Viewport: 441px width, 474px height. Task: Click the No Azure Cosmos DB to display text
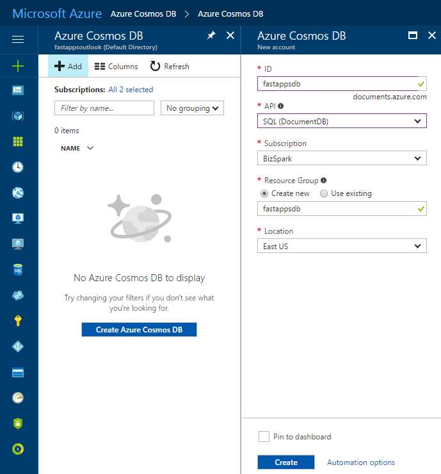[x=140, y=278]
